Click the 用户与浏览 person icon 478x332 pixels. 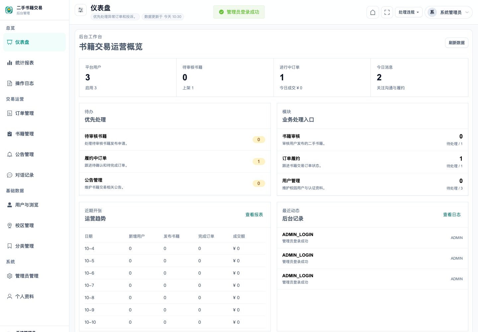pos(10,205)
